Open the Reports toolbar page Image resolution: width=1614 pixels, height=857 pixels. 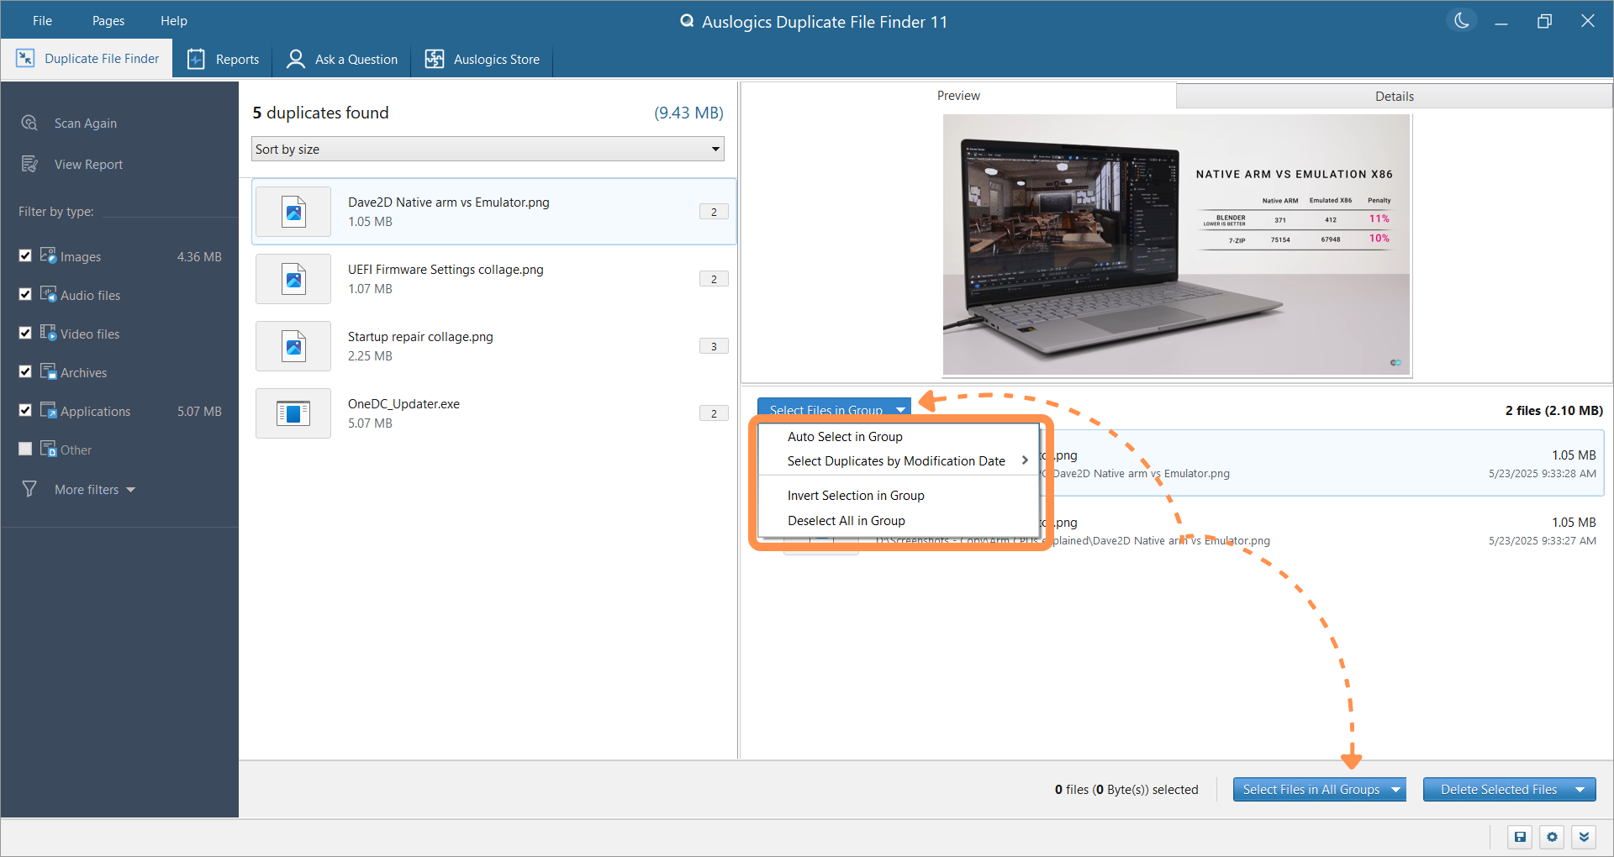pyautogui.click(x=224, y=60)
